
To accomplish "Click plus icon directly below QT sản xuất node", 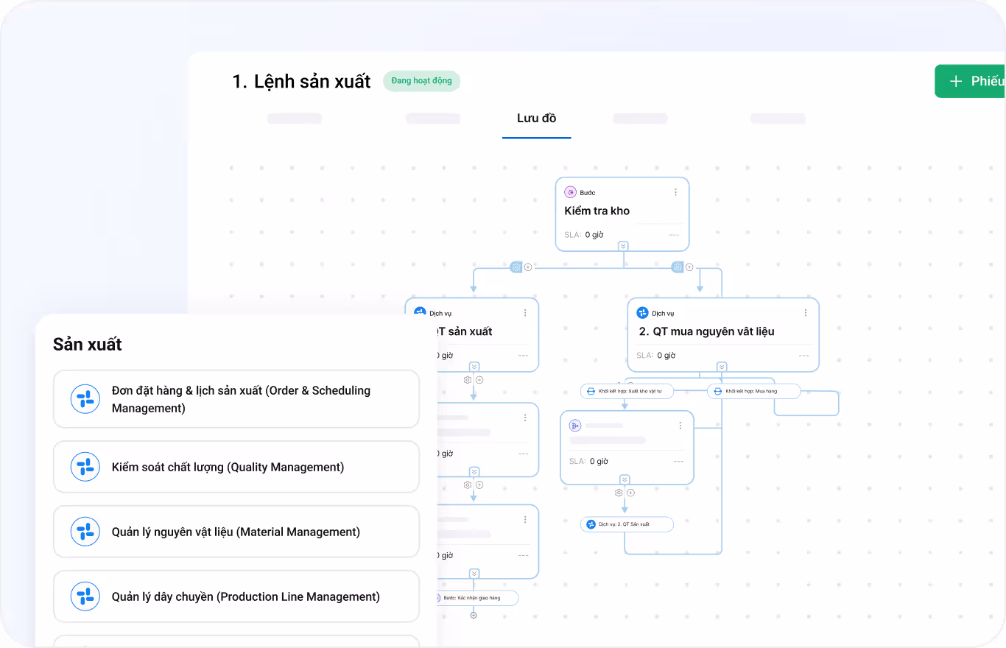I will 479,380.
